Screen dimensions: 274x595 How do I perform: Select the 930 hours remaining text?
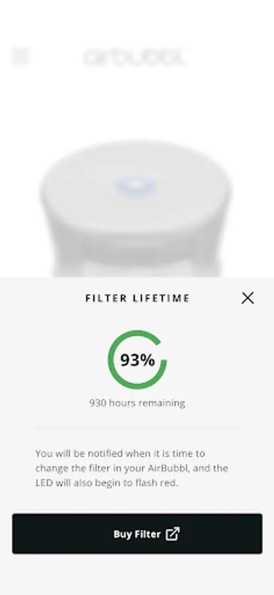[137, 403]
